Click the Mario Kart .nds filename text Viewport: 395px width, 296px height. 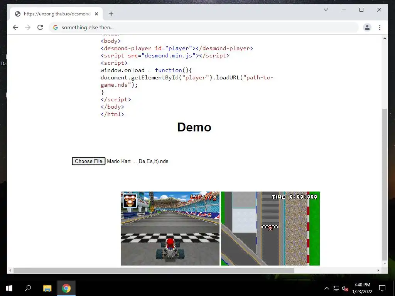point(138,161)
